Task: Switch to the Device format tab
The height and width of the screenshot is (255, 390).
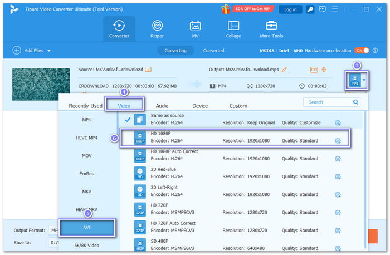Action: coord(200,105)
